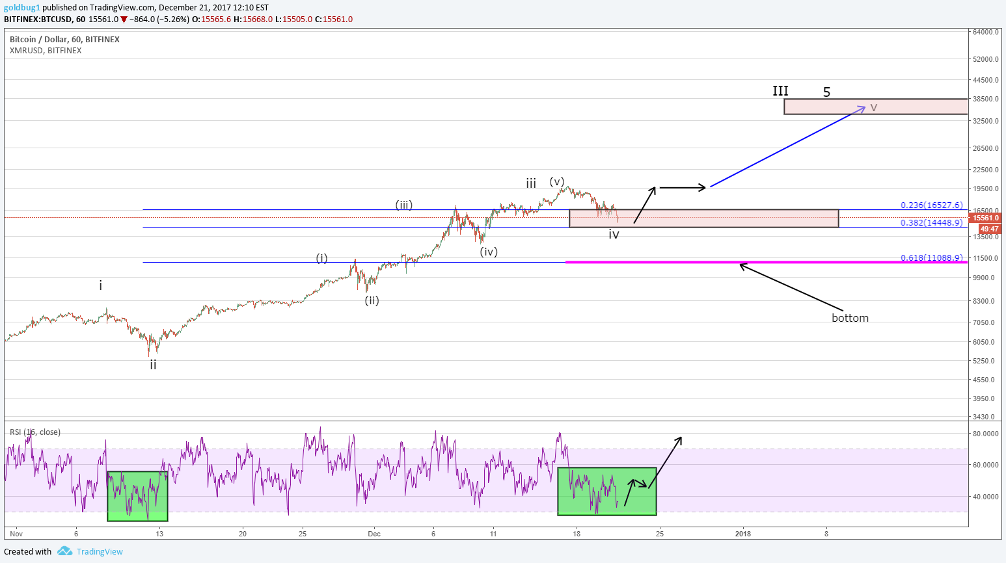Image resolution: width=1006 pixels, height=563 pixels.
Task: Click the Roman numeral III wave label
Action: pyautogui.click(x=780, y=91)
